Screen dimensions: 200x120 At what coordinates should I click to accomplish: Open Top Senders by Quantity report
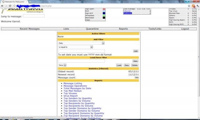click(x=78, y=98)
